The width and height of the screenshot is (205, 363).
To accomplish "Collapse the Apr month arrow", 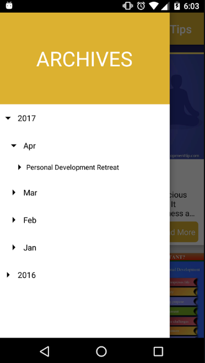I will pos(14,146).
